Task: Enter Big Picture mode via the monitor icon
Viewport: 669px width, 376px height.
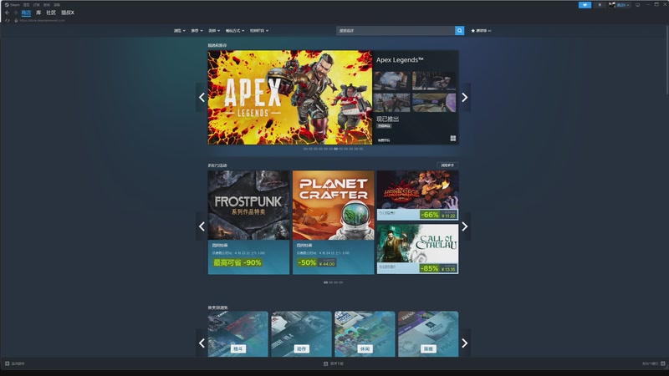Action: pos(637,5)
